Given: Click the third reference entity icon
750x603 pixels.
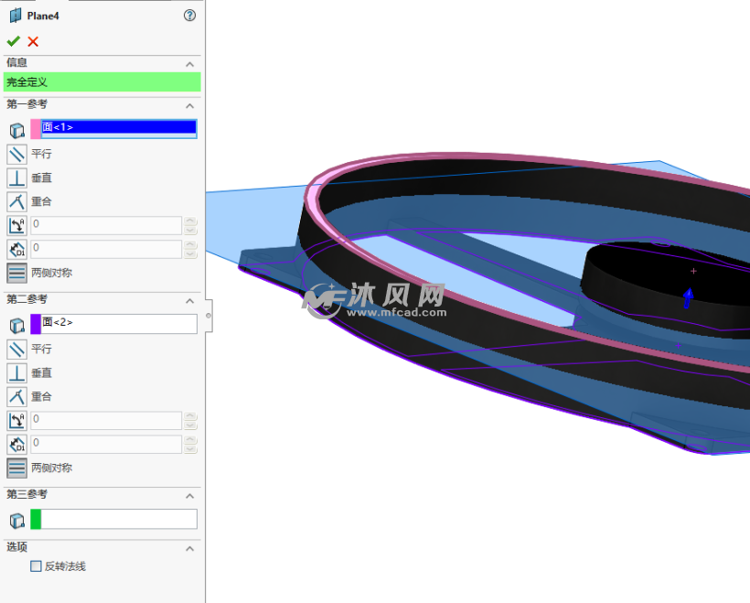Looking at the screenshot, I should (x=17, y=521).
